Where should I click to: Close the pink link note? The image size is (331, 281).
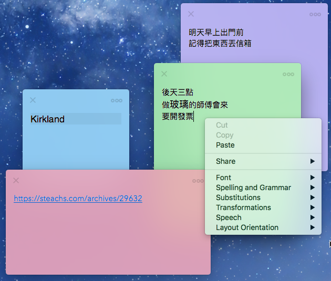pyautogui.click(x=16, y=180)
